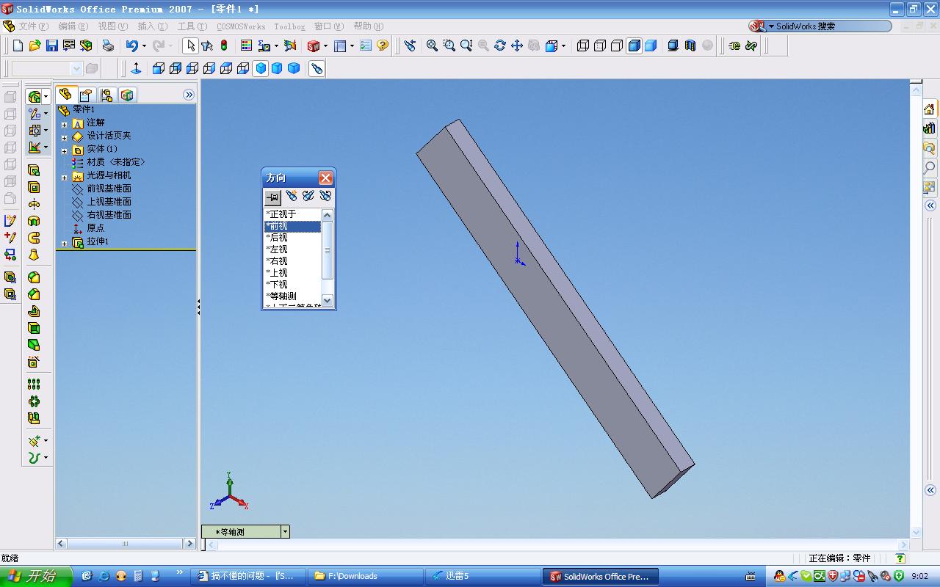Open the 文件 menu
The image size is (940, 587).
point(32,26)
